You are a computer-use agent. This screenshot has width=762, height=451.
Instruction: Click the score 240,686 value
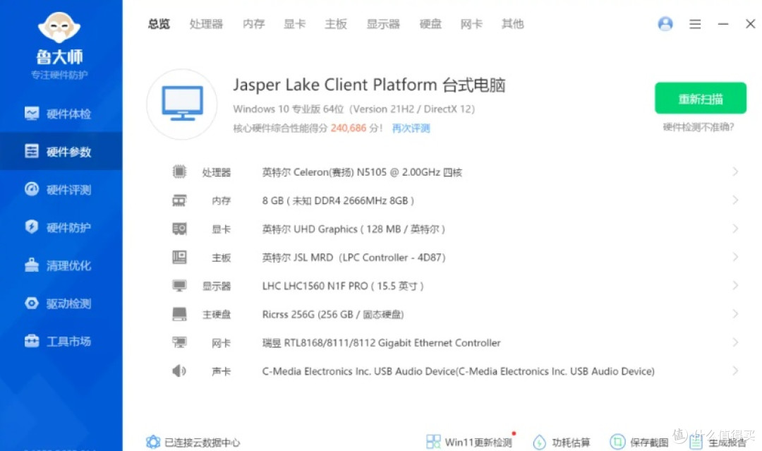pyautogui.click(x=349, y=128)
